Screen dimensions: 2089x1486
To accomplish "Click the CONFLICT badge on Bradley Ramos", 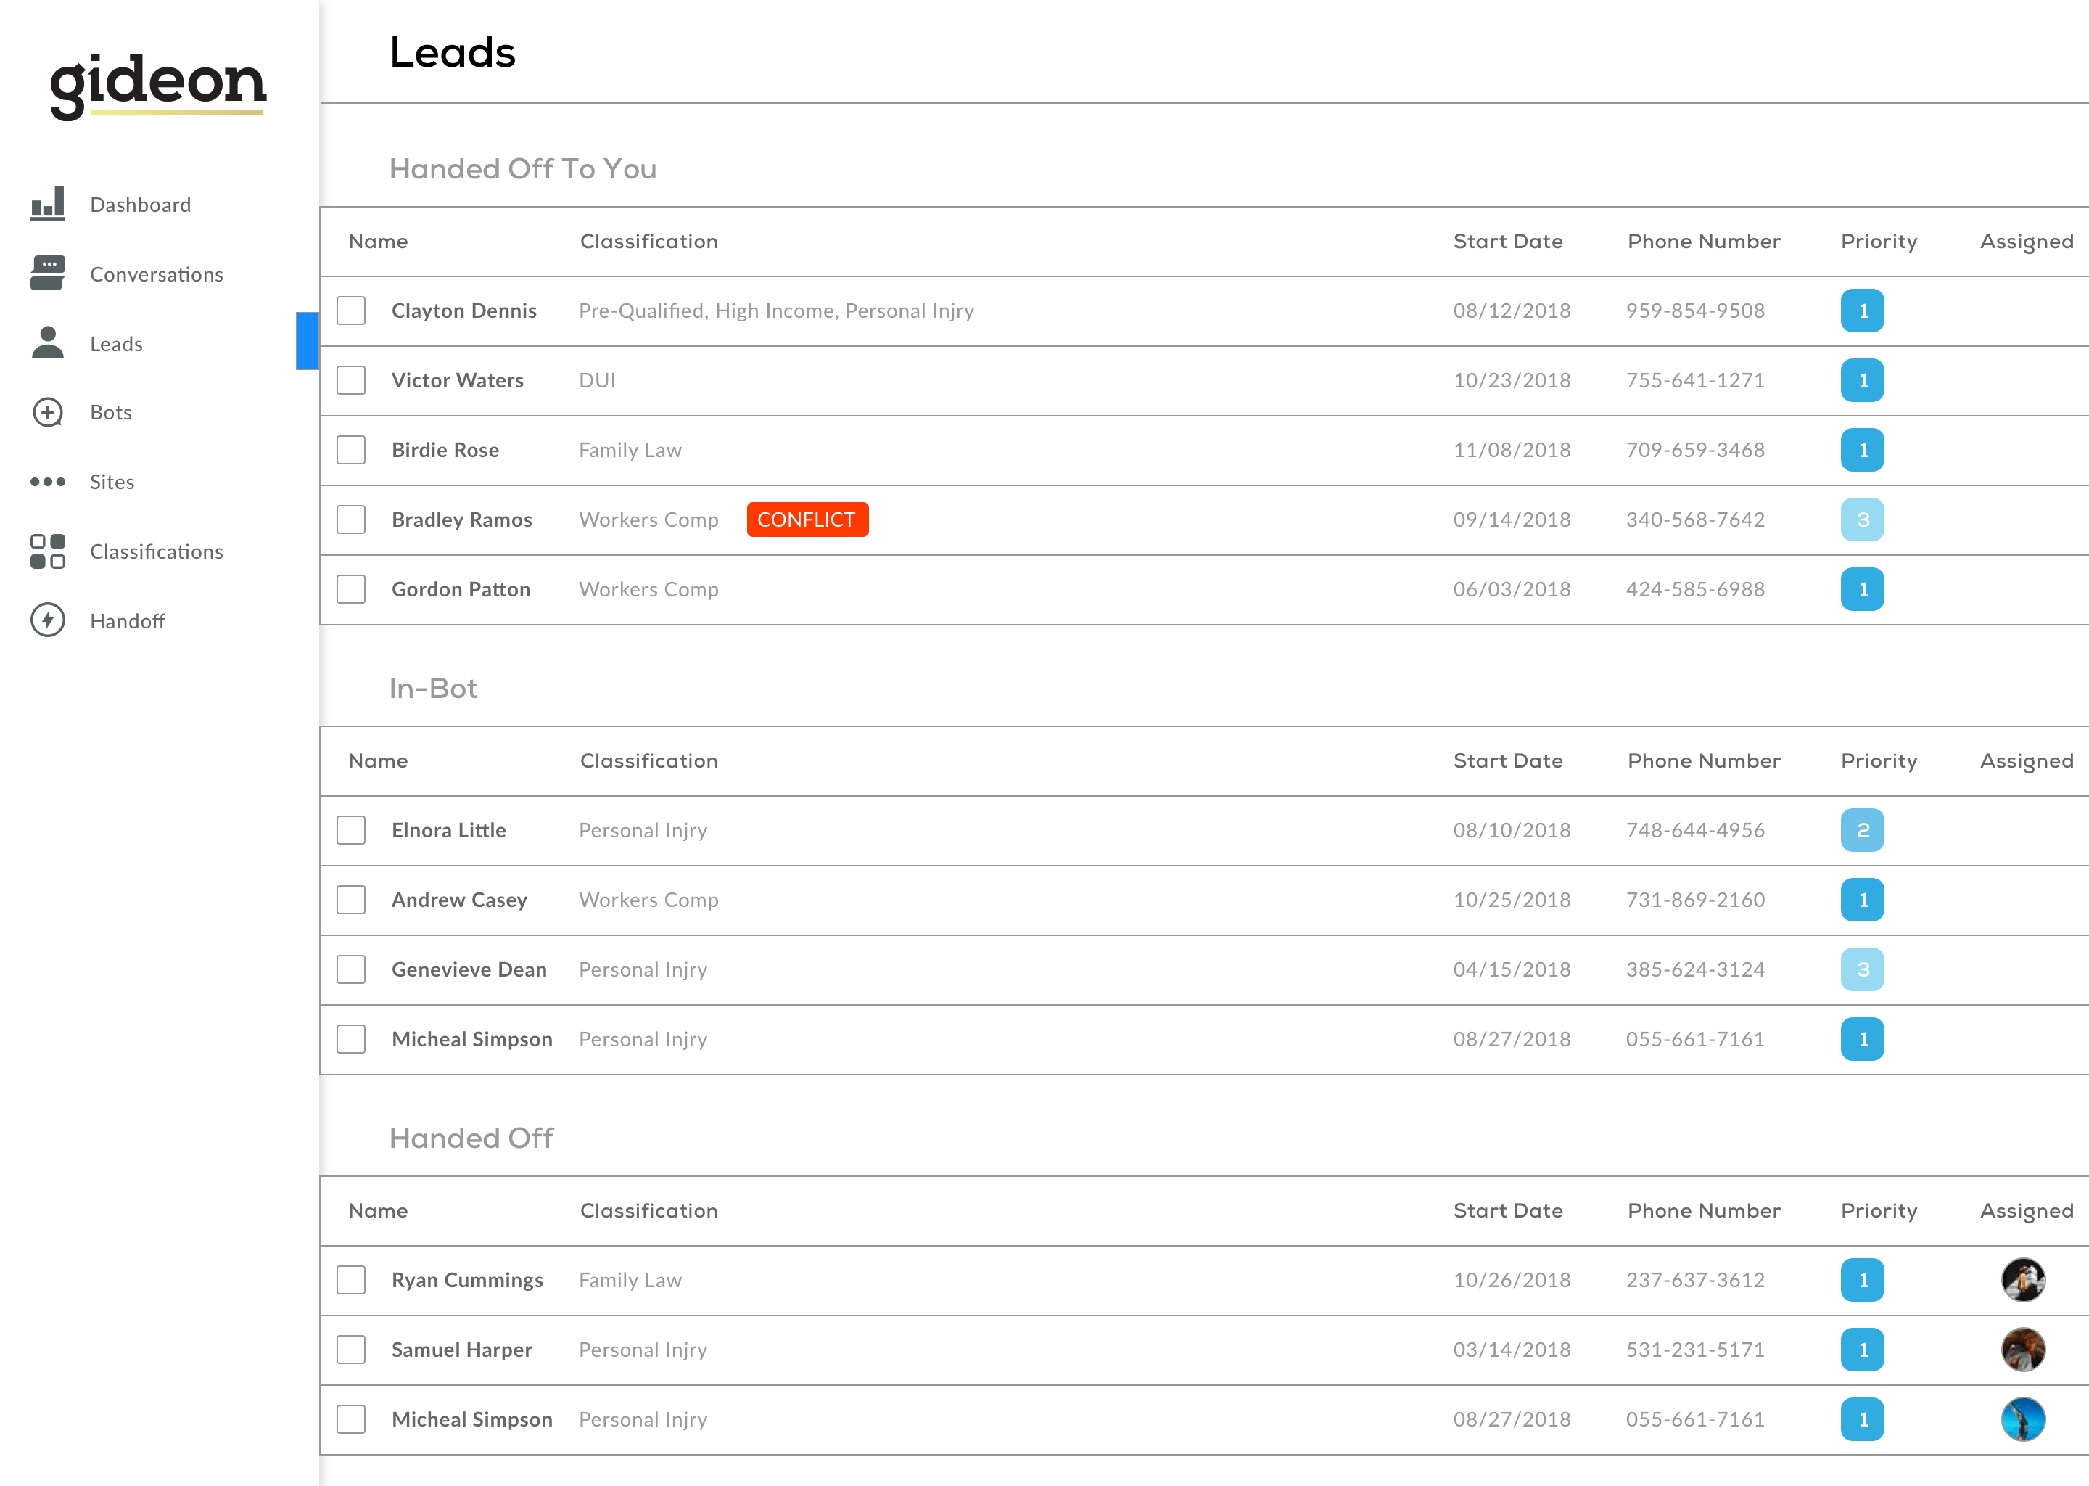I will pos(807,519).
